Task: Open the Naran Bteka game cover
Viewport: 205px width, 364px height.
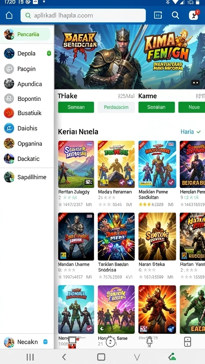Action: [157, 236]
